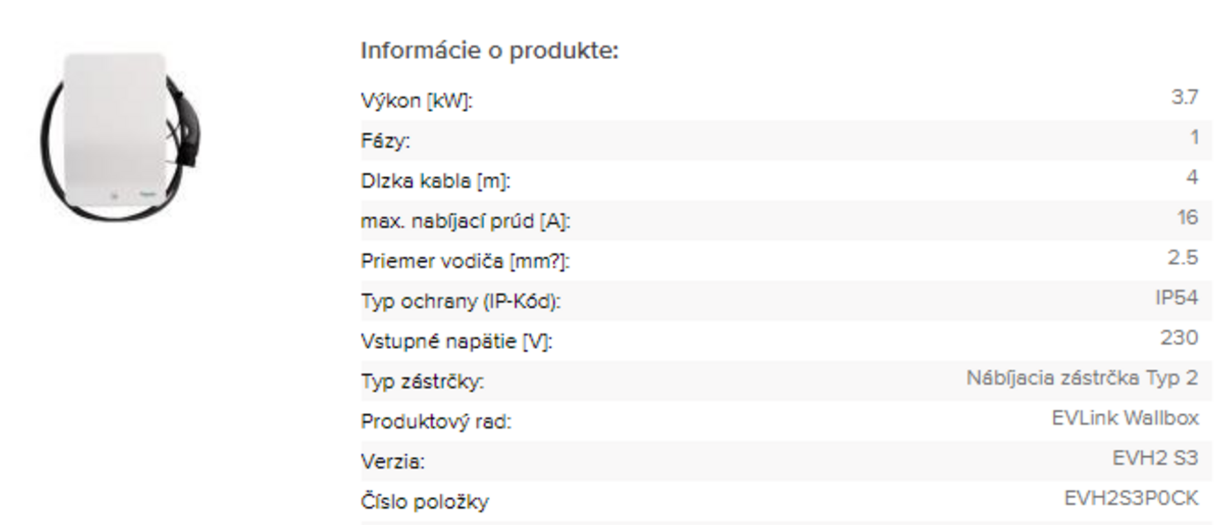
Task: Click the charging current value 16
Action: coord(1187,217)
